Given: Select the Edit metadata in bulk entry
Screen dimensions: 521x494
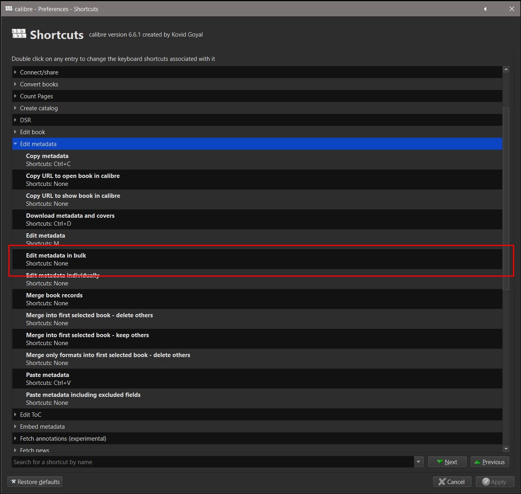Looking at the screenshot, I should [257, 259].
